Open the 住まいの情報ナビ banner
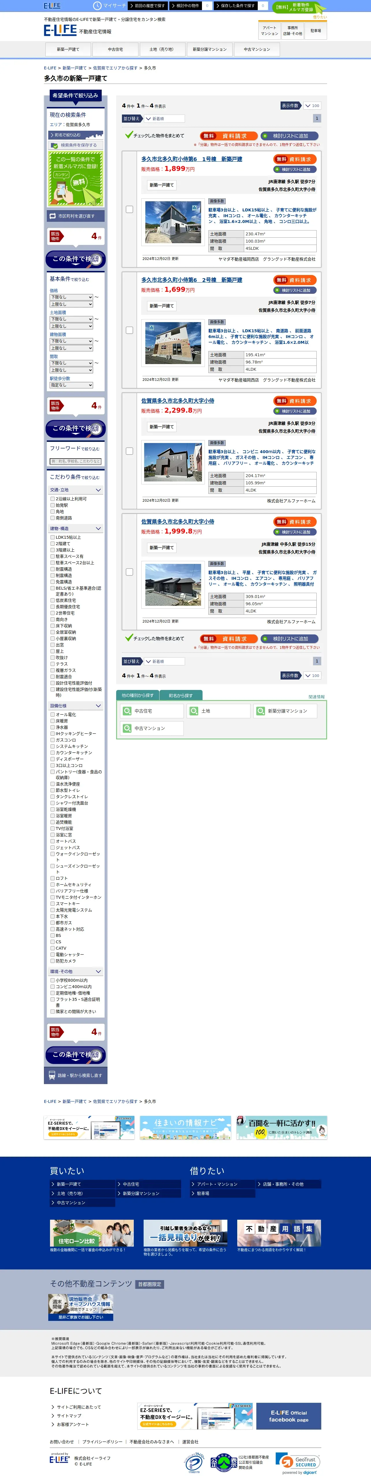Screen dimensions: 371x1484 pos(185,1127)
